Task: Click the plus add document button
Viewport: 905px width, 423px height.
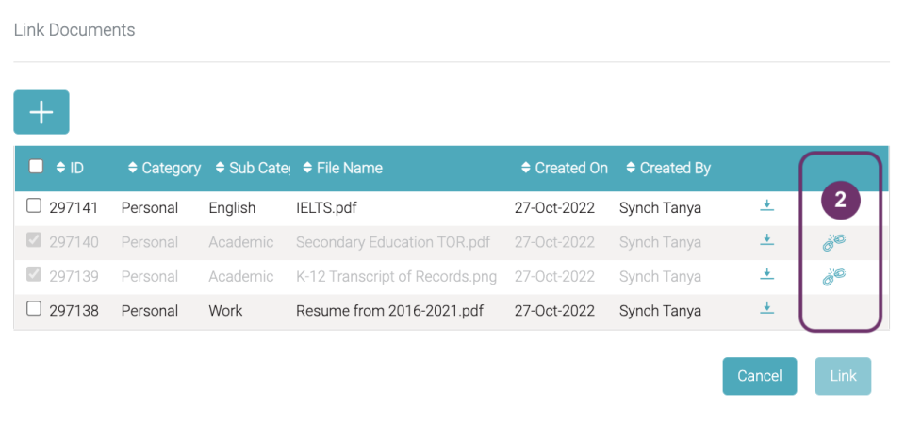Action: (41, 112)
